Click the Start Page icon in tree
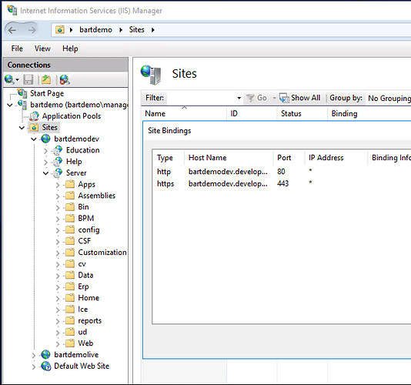 click(22, 93)
